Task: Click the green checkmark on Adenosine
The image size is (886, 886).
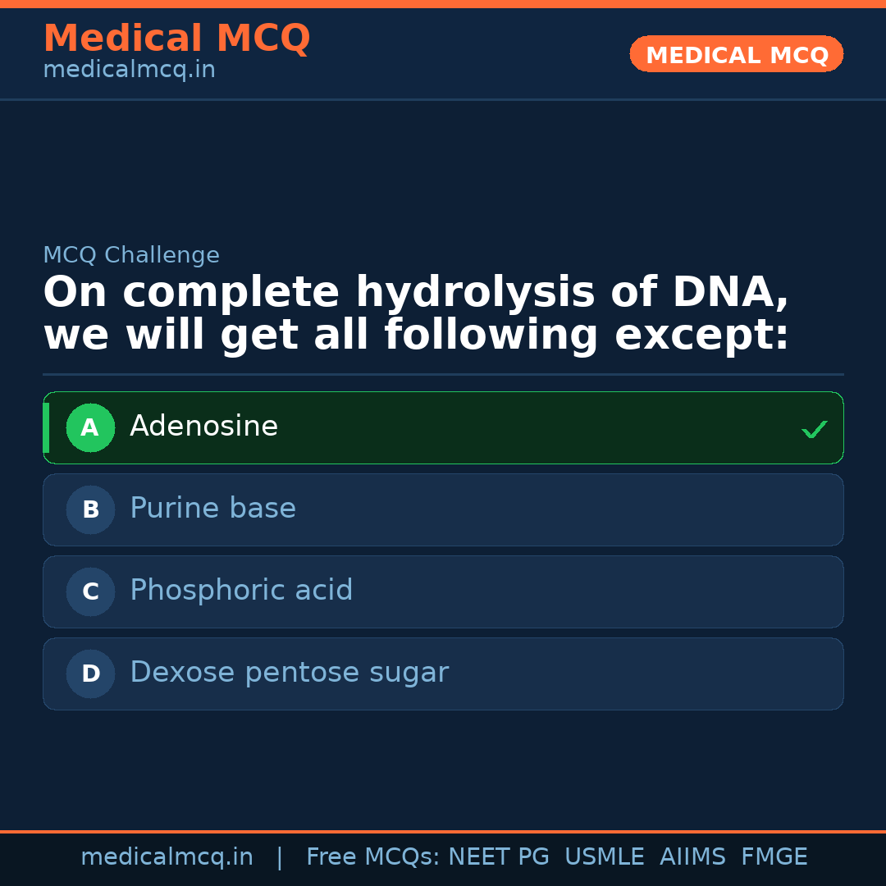Action: click(x=814, y=429)
